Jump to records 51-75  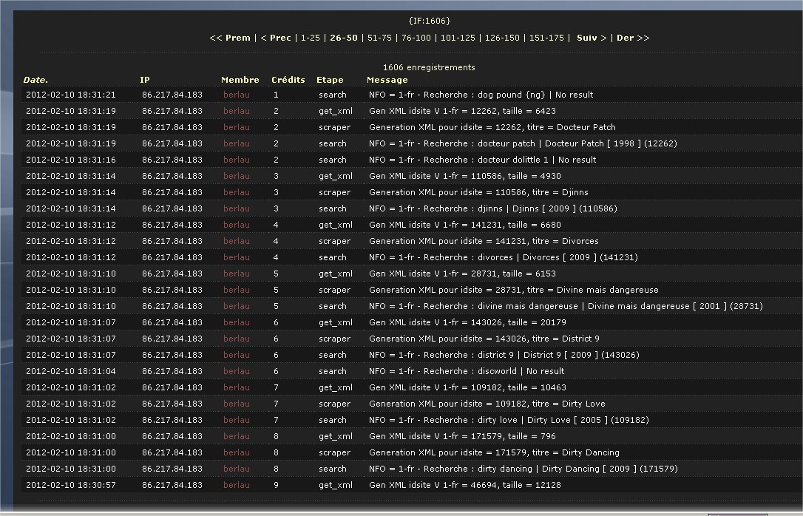(379, 38)
